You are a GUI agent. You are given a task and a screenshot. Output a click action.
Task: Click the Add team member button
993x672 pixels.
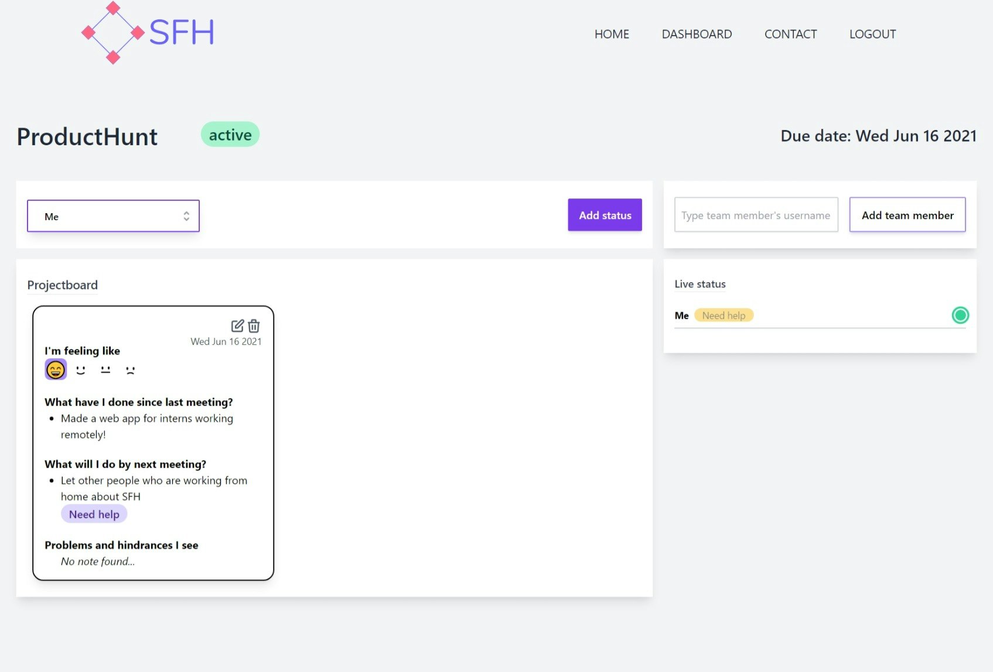(907, 215)
